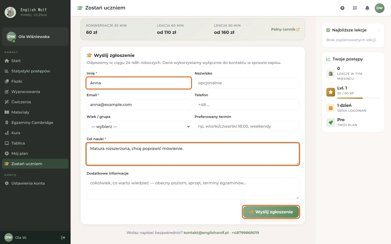Open the Wiek / grupa dropdown
391x244 pixels.
pyautogui.click(x=139, y=127)
